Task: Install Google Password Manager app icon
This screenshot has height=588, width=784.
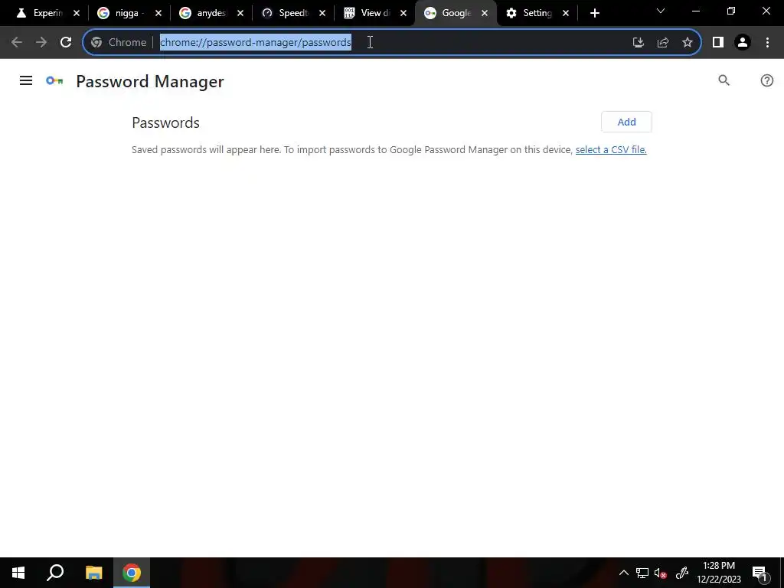Action: (638, 43)
